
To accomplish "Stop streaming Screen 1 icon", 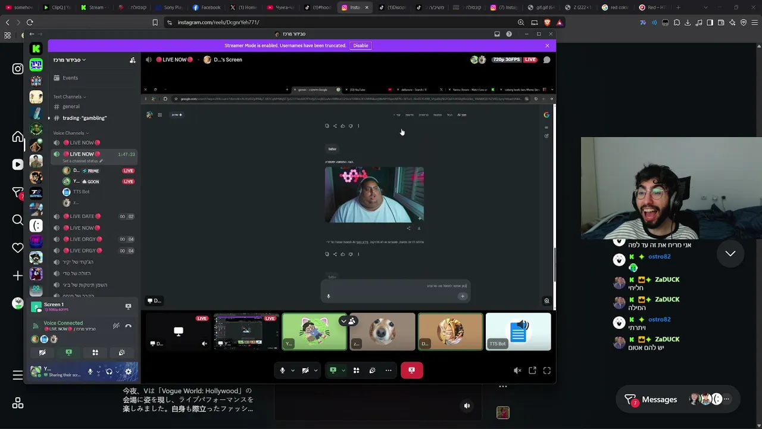I will tap(128, 306).
